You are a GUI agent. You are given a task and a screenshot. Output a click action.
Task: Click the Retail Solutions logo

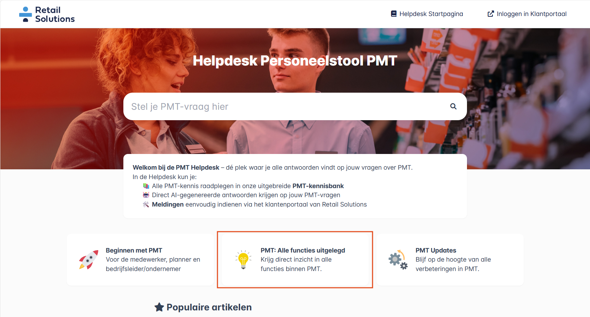[47, 14]
